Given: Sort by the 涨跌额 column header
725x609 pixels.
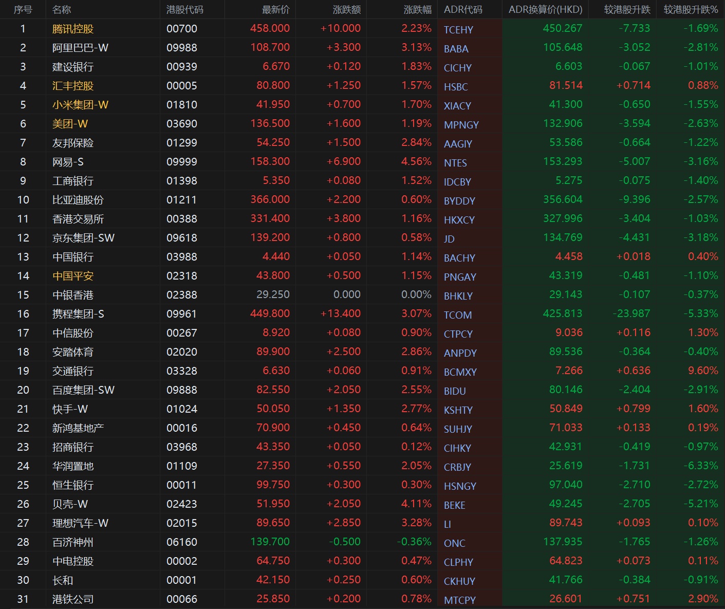Looking at the screenshot, I should [346, 9].
